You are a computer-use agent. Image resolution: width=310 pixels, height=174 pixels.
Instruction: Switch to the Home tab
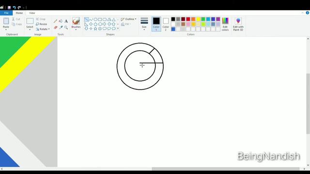point(19,13)
